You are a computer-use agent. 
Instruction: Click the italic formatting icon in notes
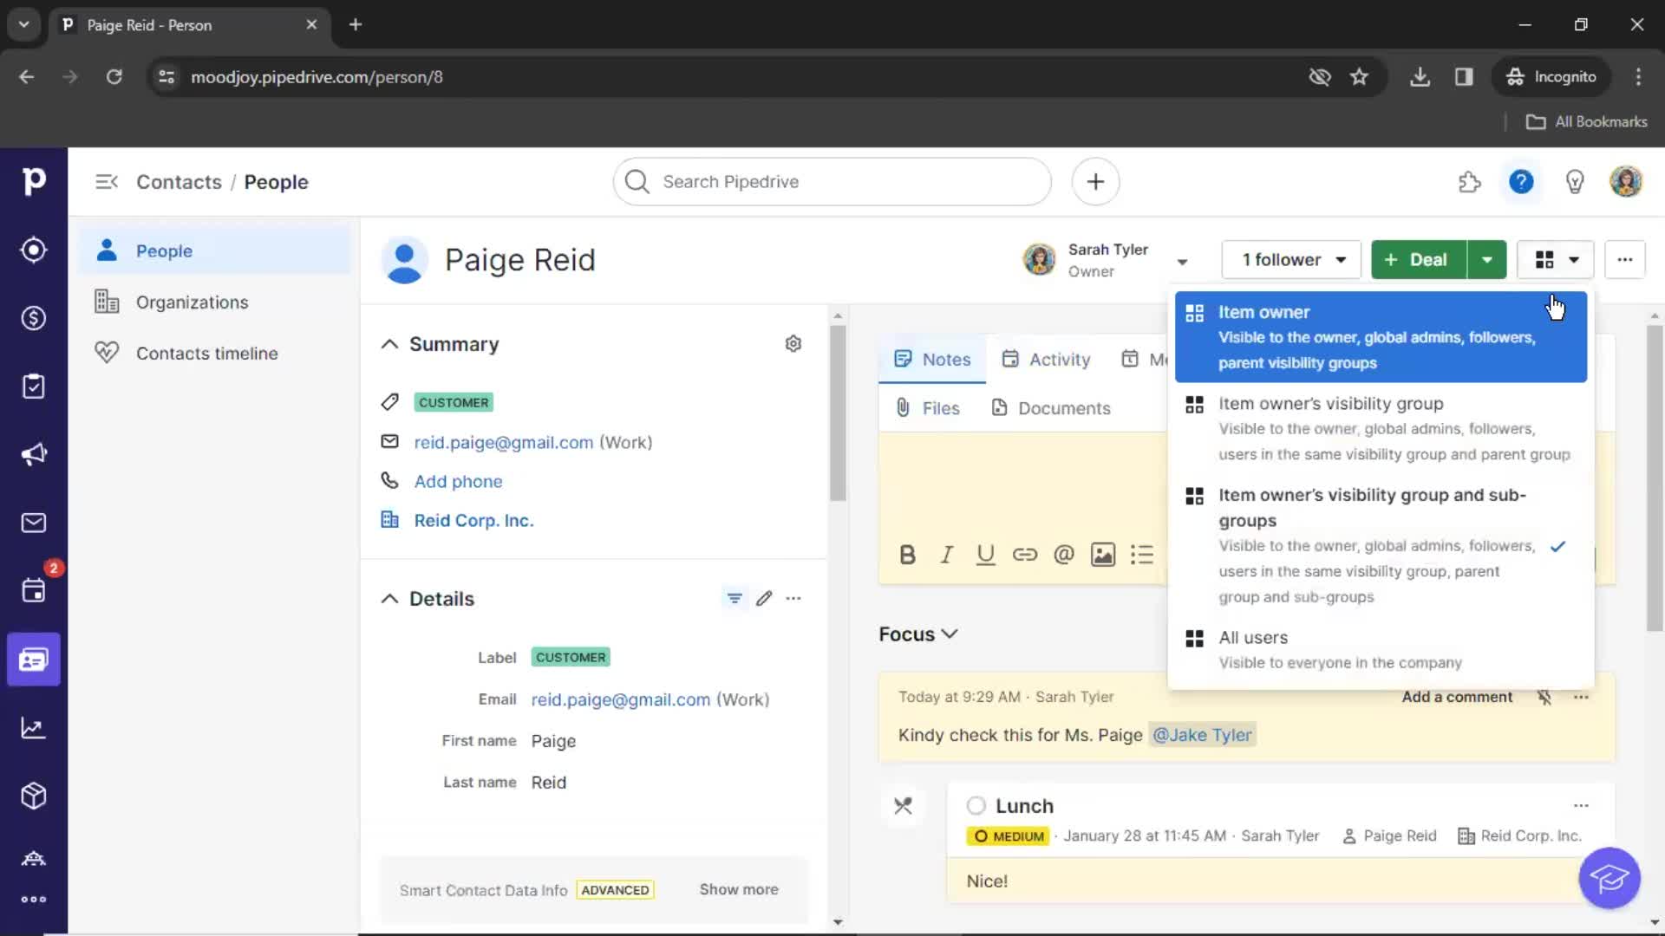[x=946, y=555]
